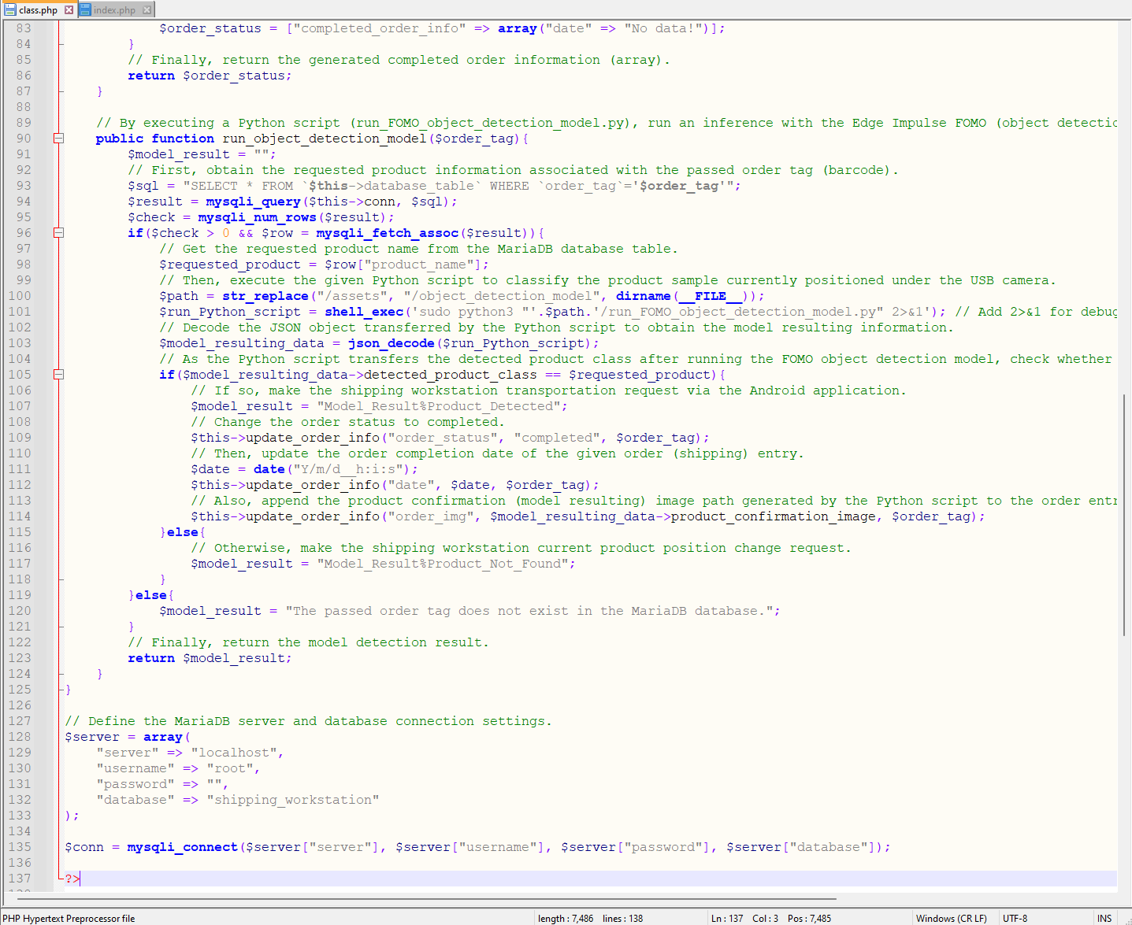1132x925 pixels.
Task: Click '}else{' on line 119
Action: (x=151, y=595)
